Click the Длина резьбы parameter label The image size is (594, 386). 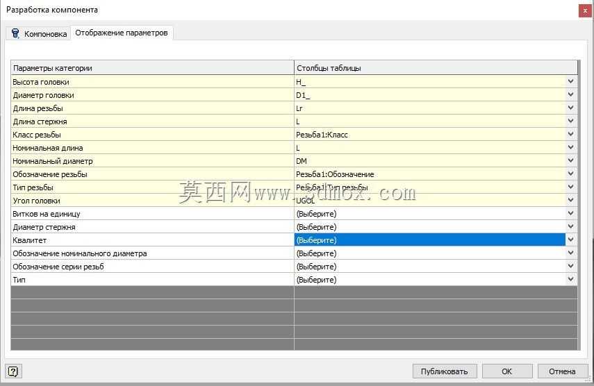point(38,108)
